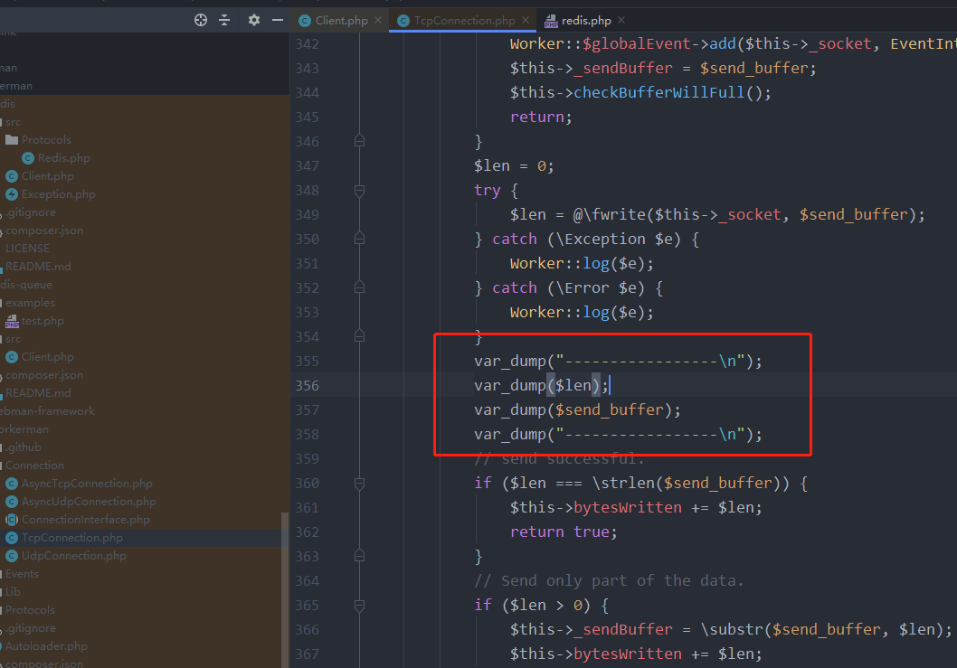
Task: Select the Protocols folder in tree
Action: pos(46,140)
